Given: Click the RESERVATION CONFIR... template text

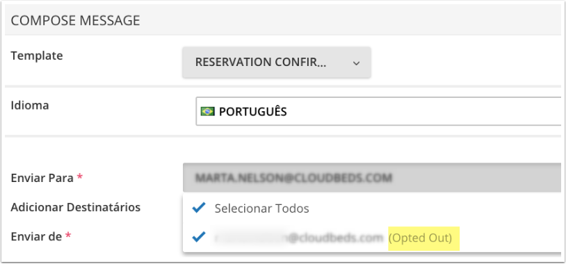Looking at the screenshot, I should [261, 63].
